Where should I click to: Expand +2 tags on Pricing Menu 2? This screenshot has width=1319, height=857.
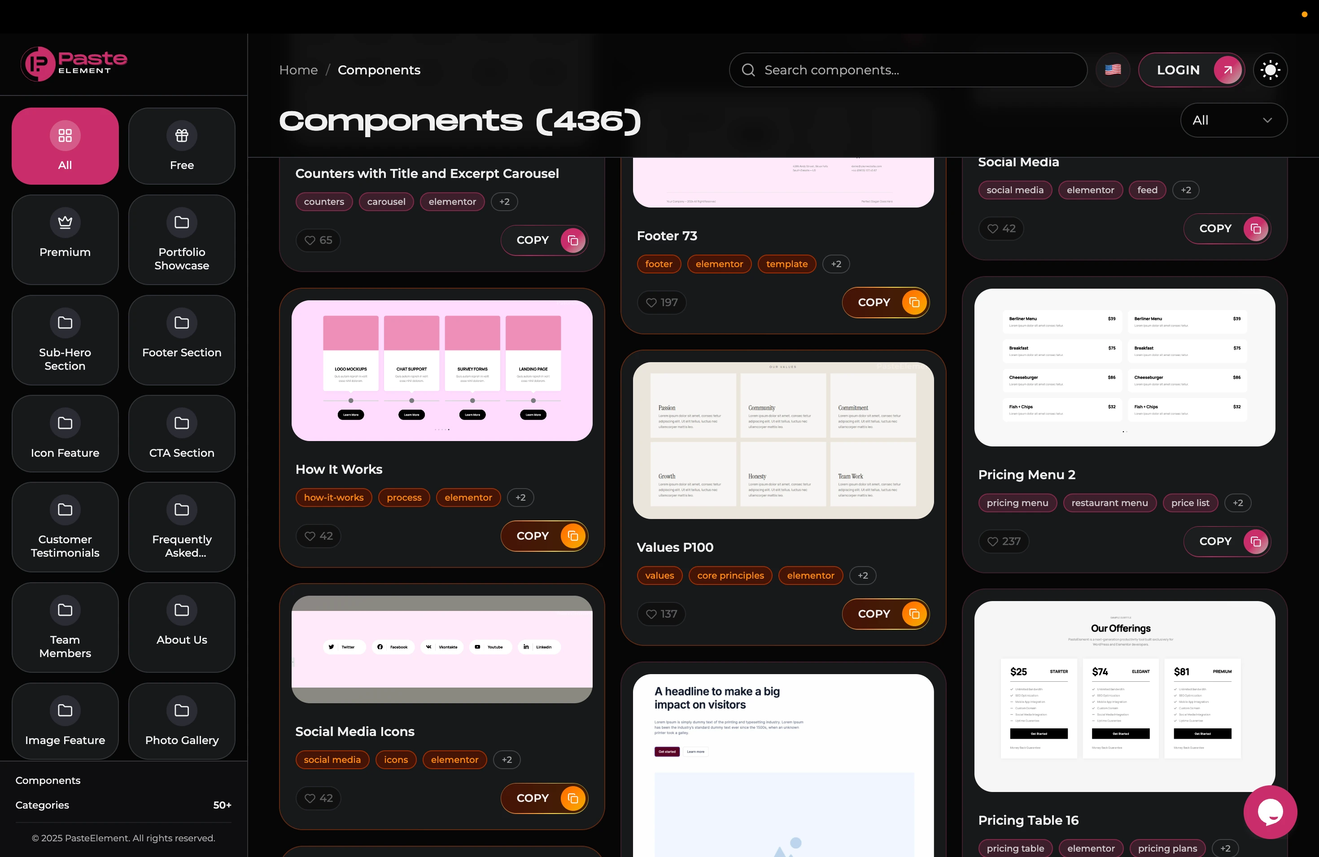point(1237,503)
